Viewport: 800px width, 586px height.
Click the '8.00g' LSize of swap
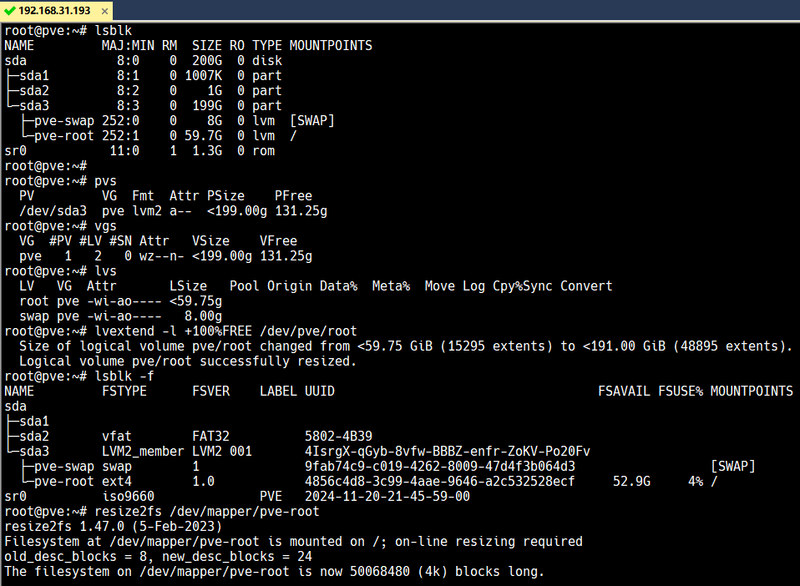pyautogui.click(x=203, y=316)
